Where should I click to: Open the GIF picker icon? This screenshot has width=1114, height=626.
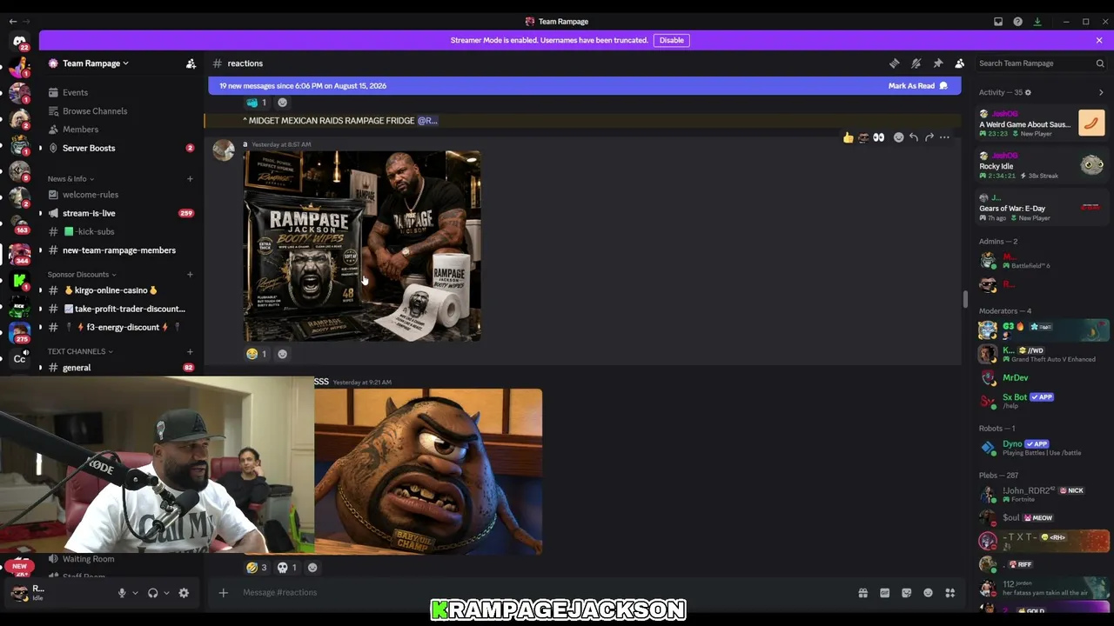884,593
